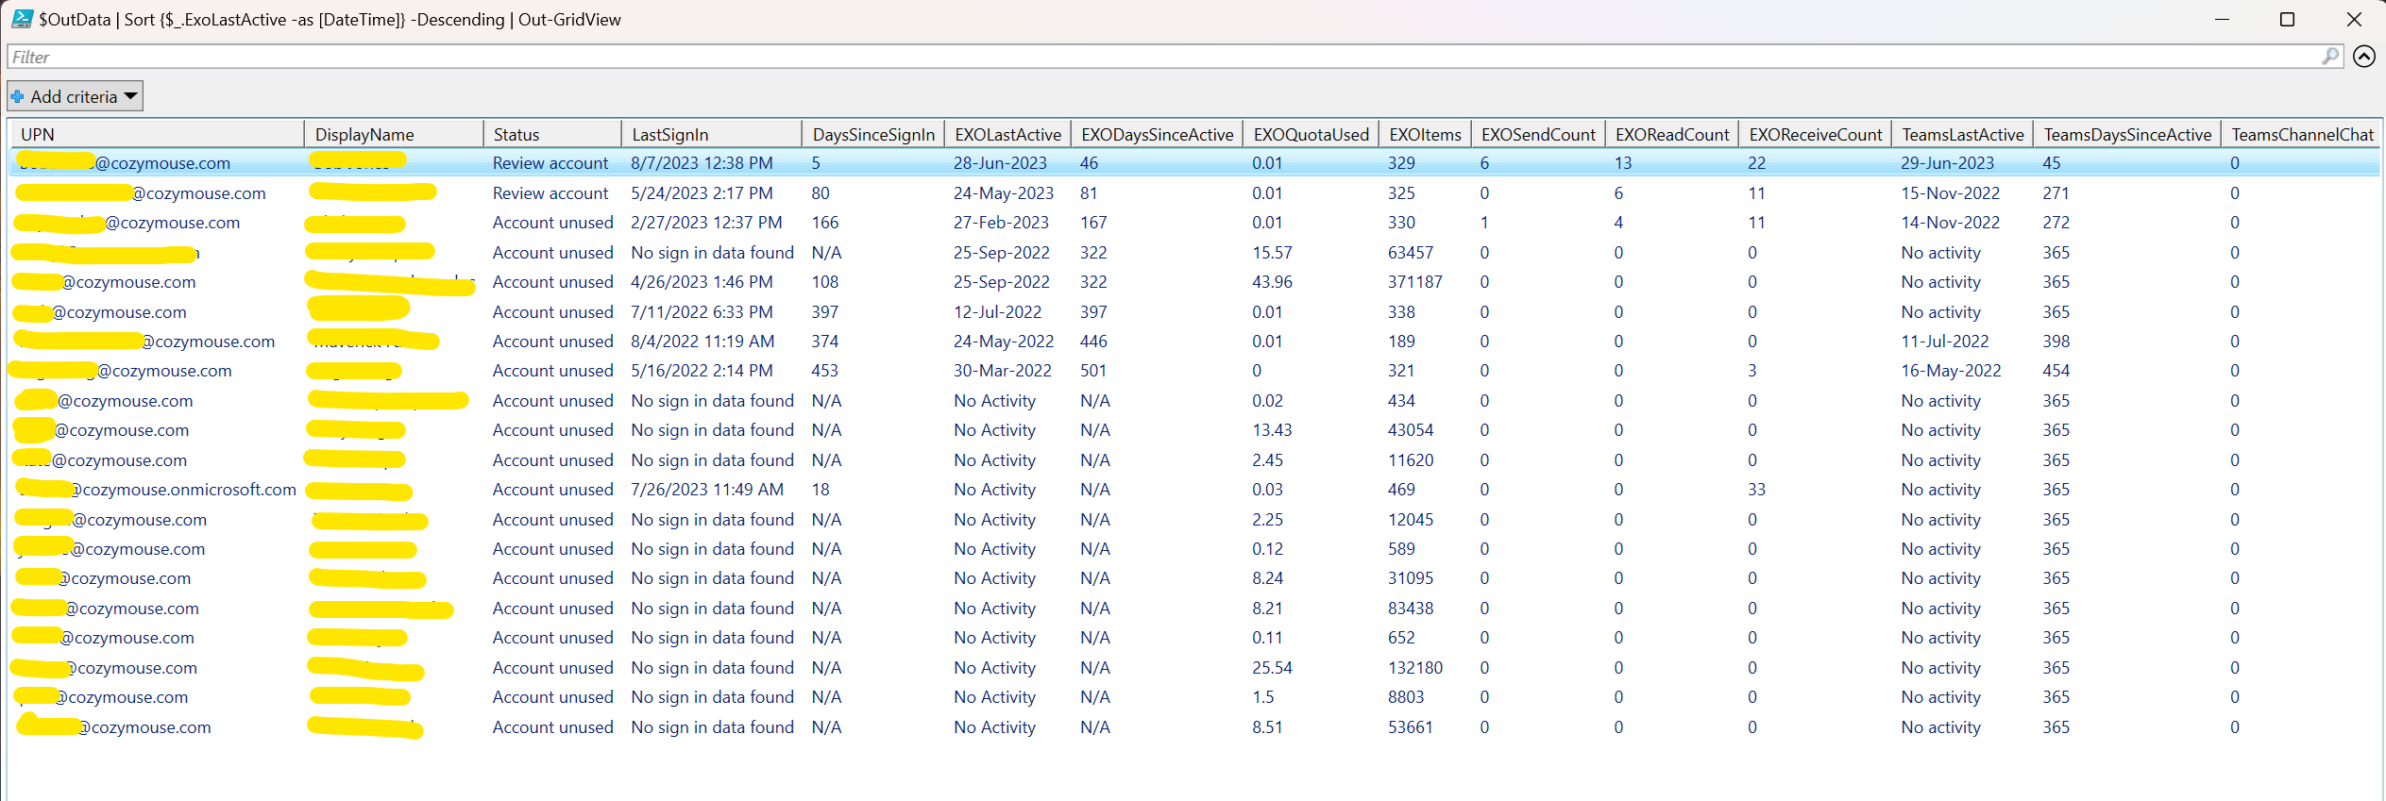Viewport: 2386px width, 801px height.
Task: Minimize the Out-GridView window
Action: (2222, 19)
